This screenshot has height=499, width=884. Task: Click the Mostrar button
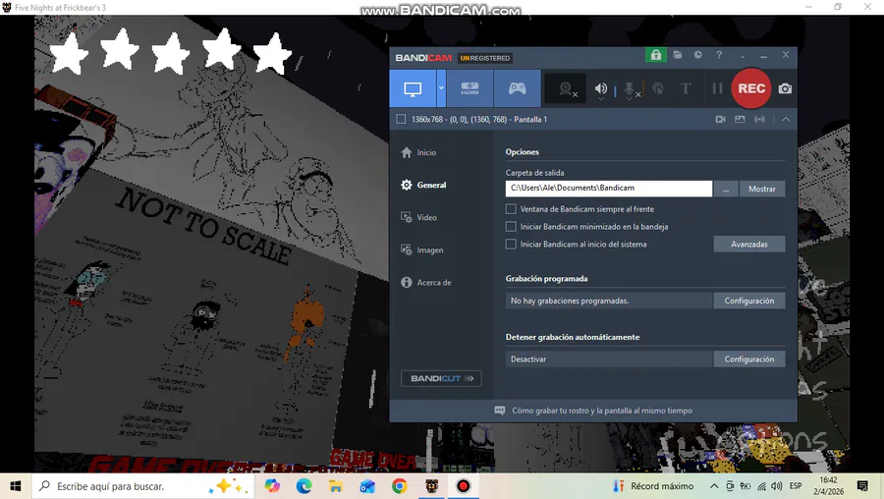pos(761,189)
